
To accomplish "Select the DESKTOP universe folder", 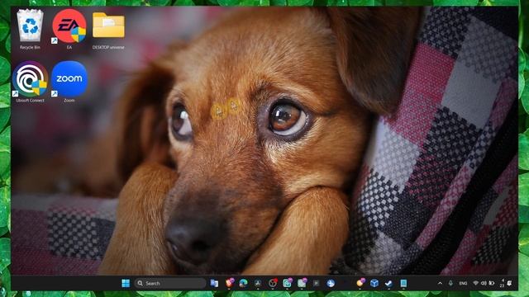I will (x=108, y=30).
